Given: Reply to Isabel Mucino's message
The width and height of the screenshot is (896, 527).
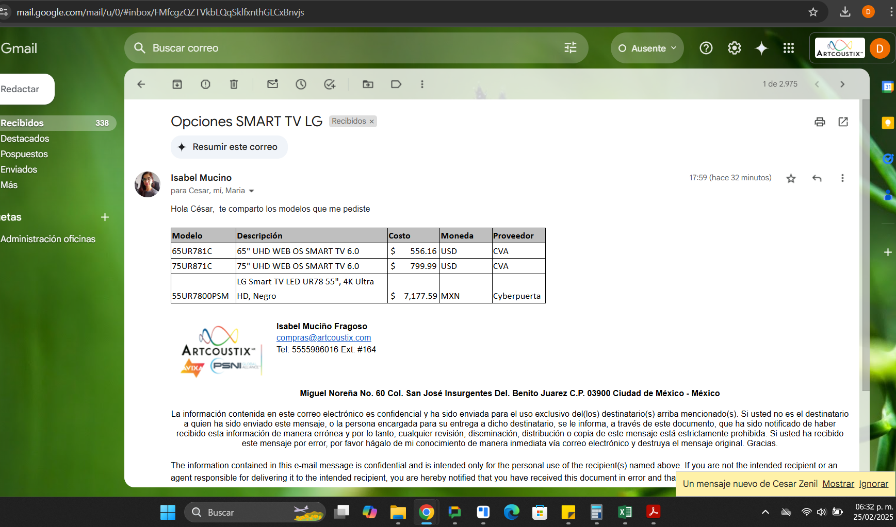Looking at the screenshot, I should click(817, 178).
